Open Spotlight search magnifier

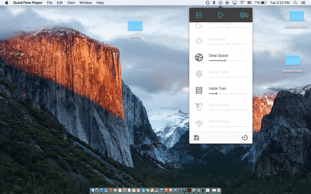tap(295, 3)
